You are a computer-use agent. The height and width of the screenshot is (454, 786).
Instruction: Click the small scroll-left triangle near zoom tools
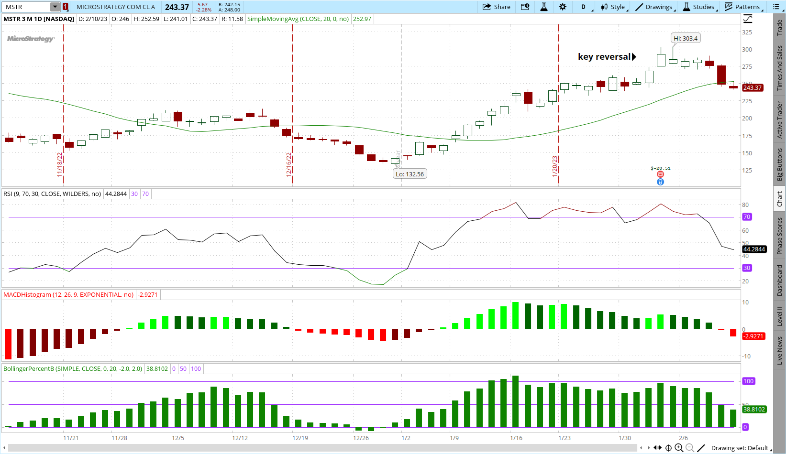[642, 448]
